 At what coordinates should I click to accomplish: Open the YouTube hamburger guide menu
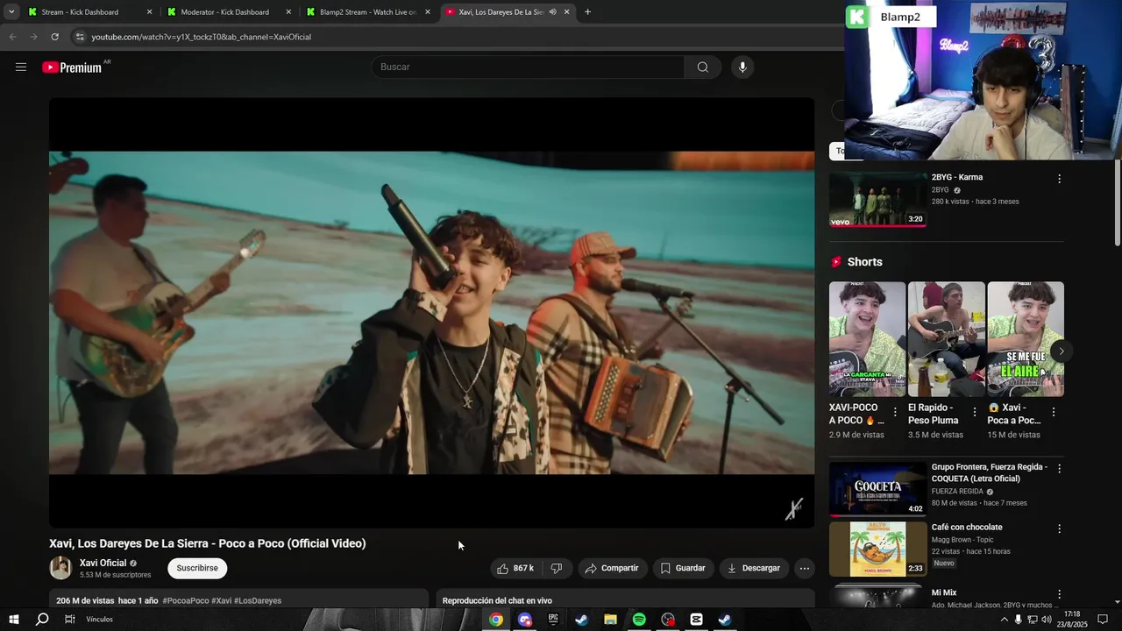[21, 67]
